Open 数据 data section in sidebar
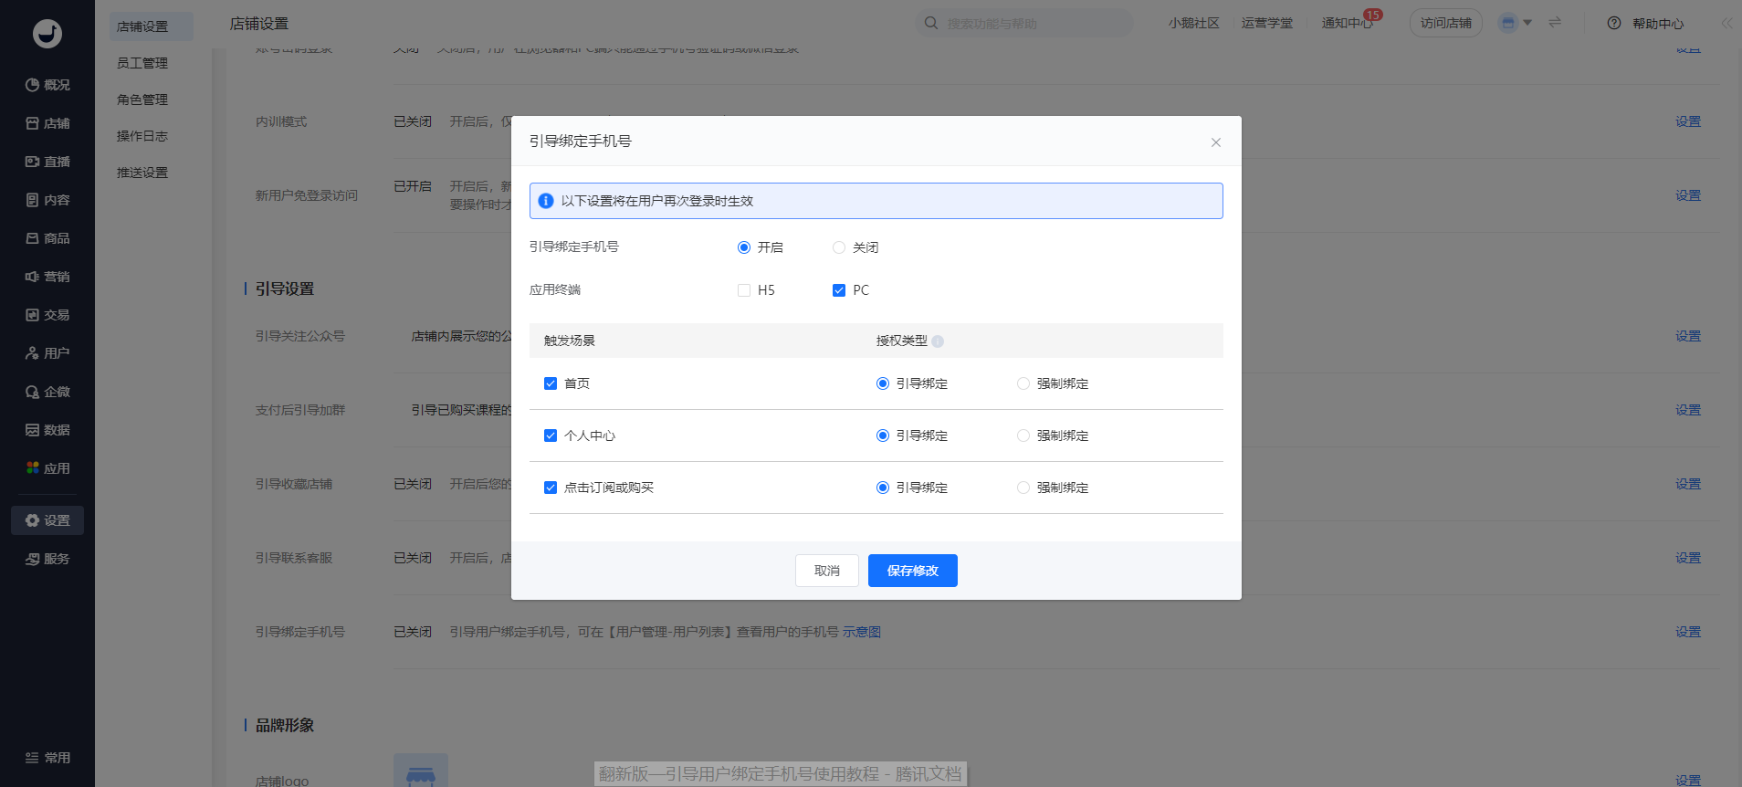This screenshot has height=787, width=1742. (47, 430)
